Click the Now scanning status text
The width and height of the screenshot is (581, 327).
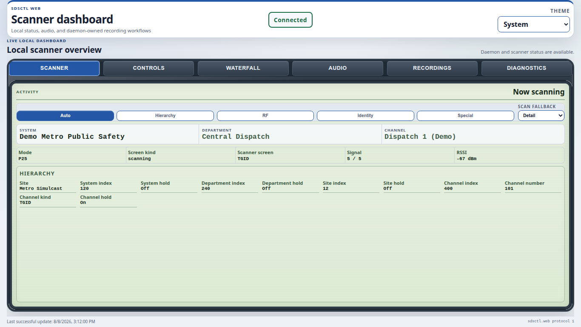(539, 92)
